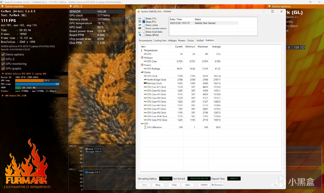
Task: Collapse the Demo monitor panel
Action: point(2,6)
